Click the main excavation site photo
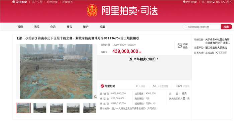Image resolution: width=234 pixels, height=122 pixels. (x=56, y=71)
